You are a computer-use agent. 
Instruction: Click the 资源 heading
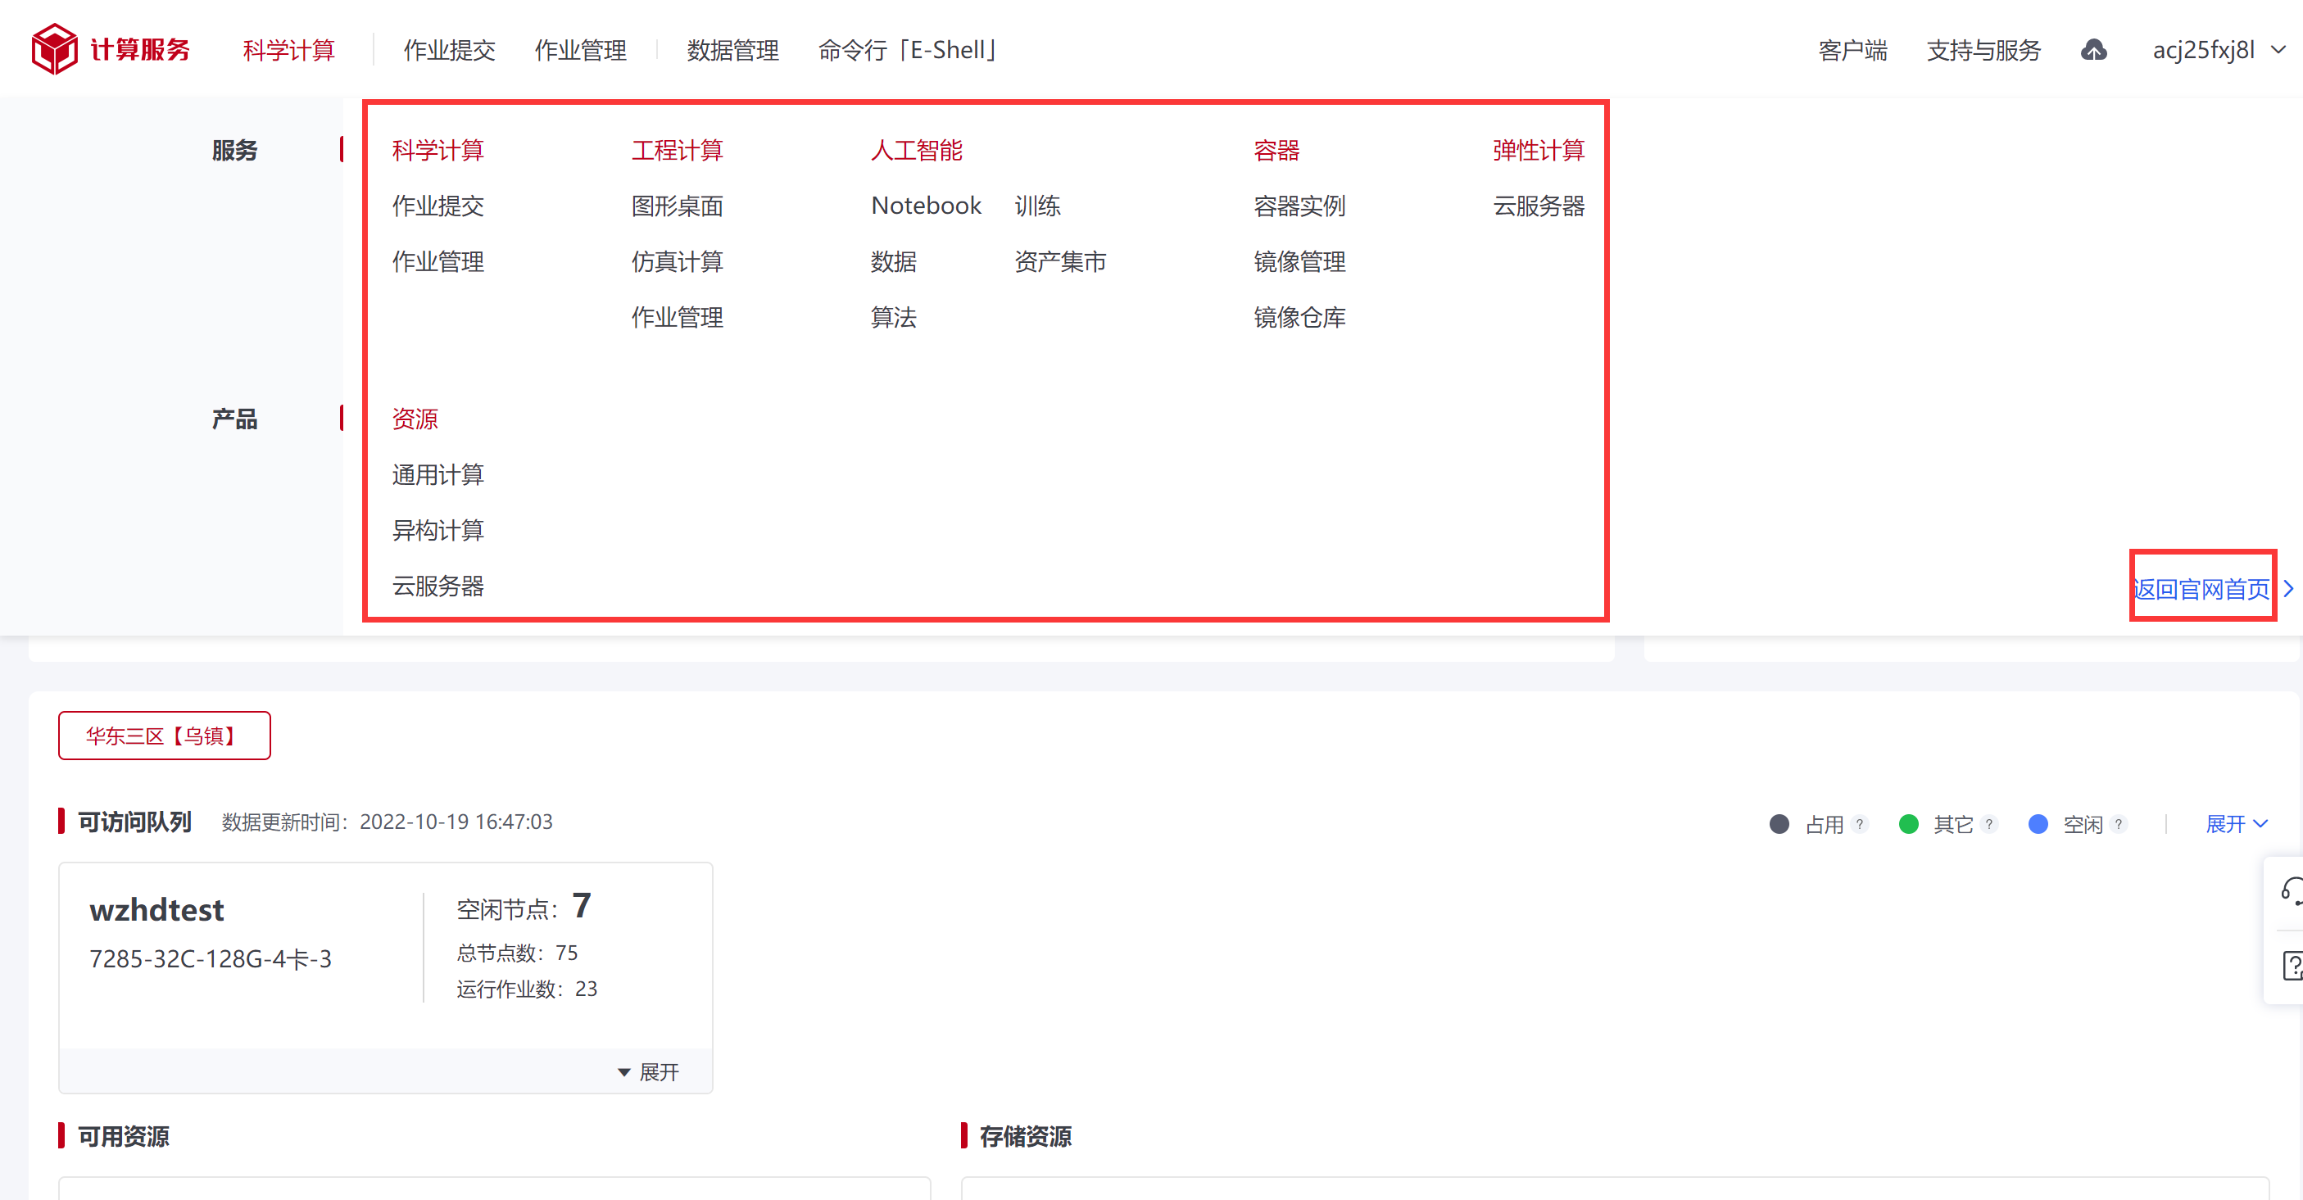tap(415, 419)
